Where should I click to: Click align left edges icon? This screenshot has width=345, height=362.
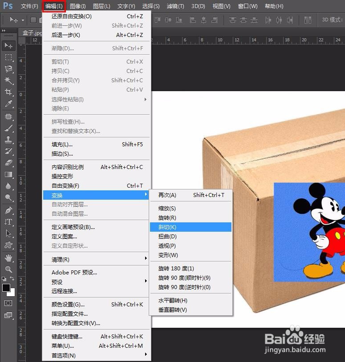coord(193,20)
